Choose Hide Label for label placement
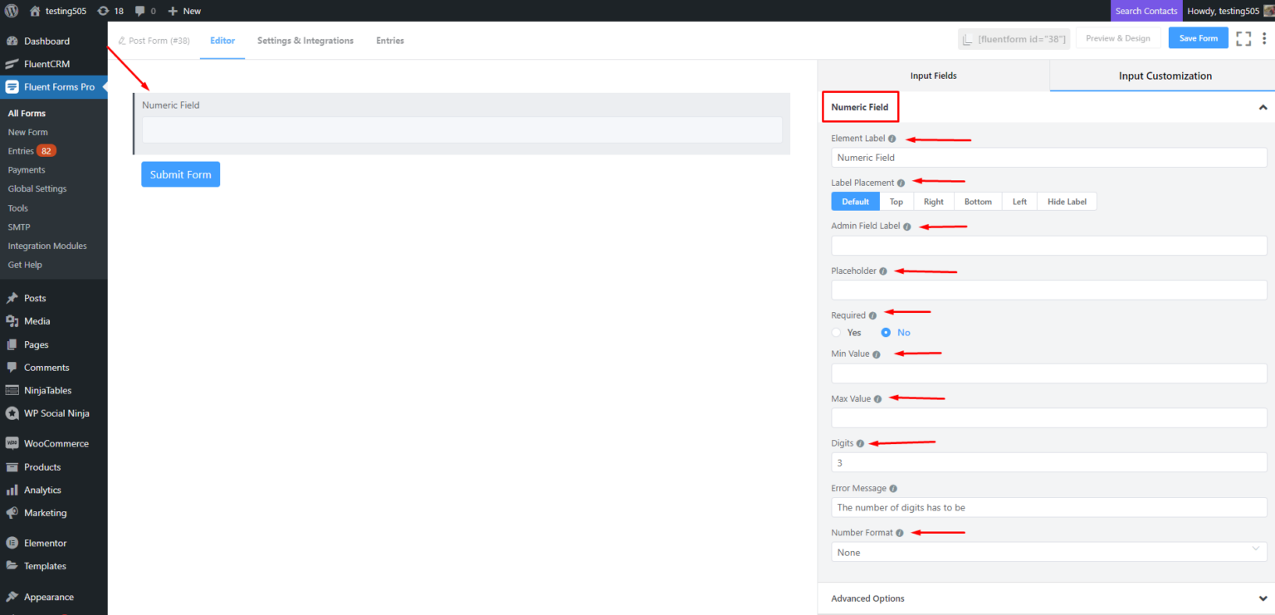 [1067, 201]
